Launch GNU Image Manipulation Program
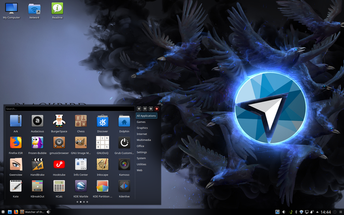The width and height of the screenshot is (344, 215). tap(81, 145)
